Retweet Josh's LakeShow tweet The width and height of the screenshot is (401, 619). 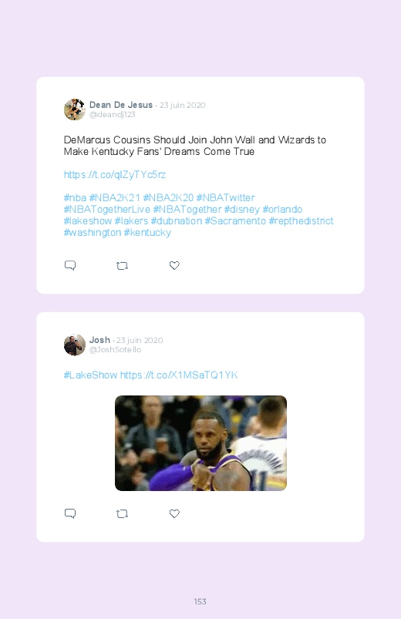(x=122, y=513)
